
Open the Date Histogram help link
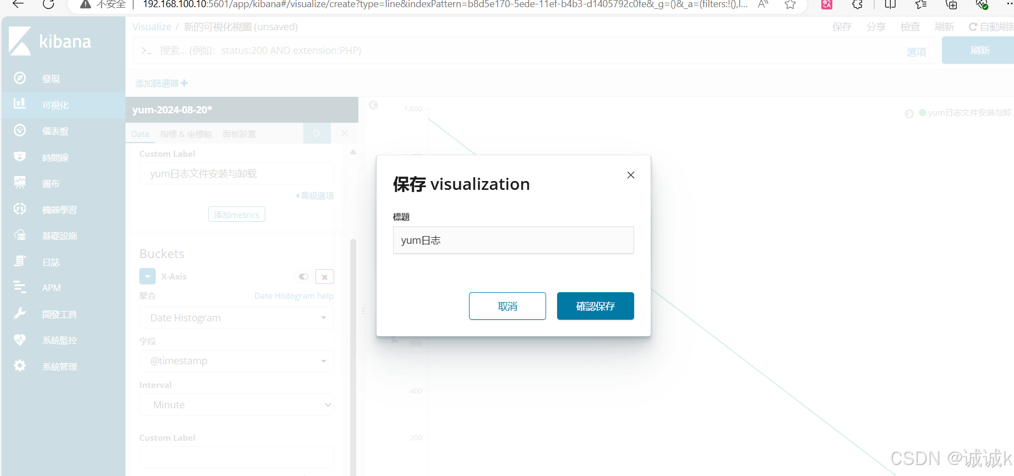(294, 296)
